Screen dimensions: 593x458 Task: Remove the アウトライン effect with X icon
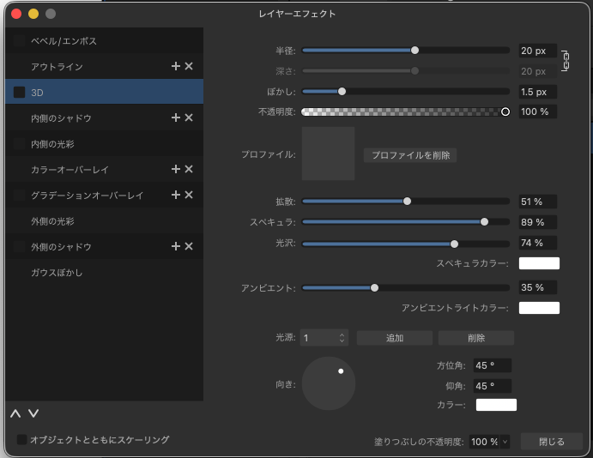189,66
